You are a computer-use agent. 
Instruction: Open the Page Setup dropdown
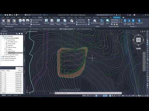pyautogui.click(x=115, y=22)
